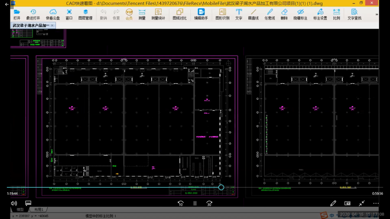The height and width of the screenshot is (219, 390).
Task: Switch to the 模型 model tab
Action: [20, 210]
